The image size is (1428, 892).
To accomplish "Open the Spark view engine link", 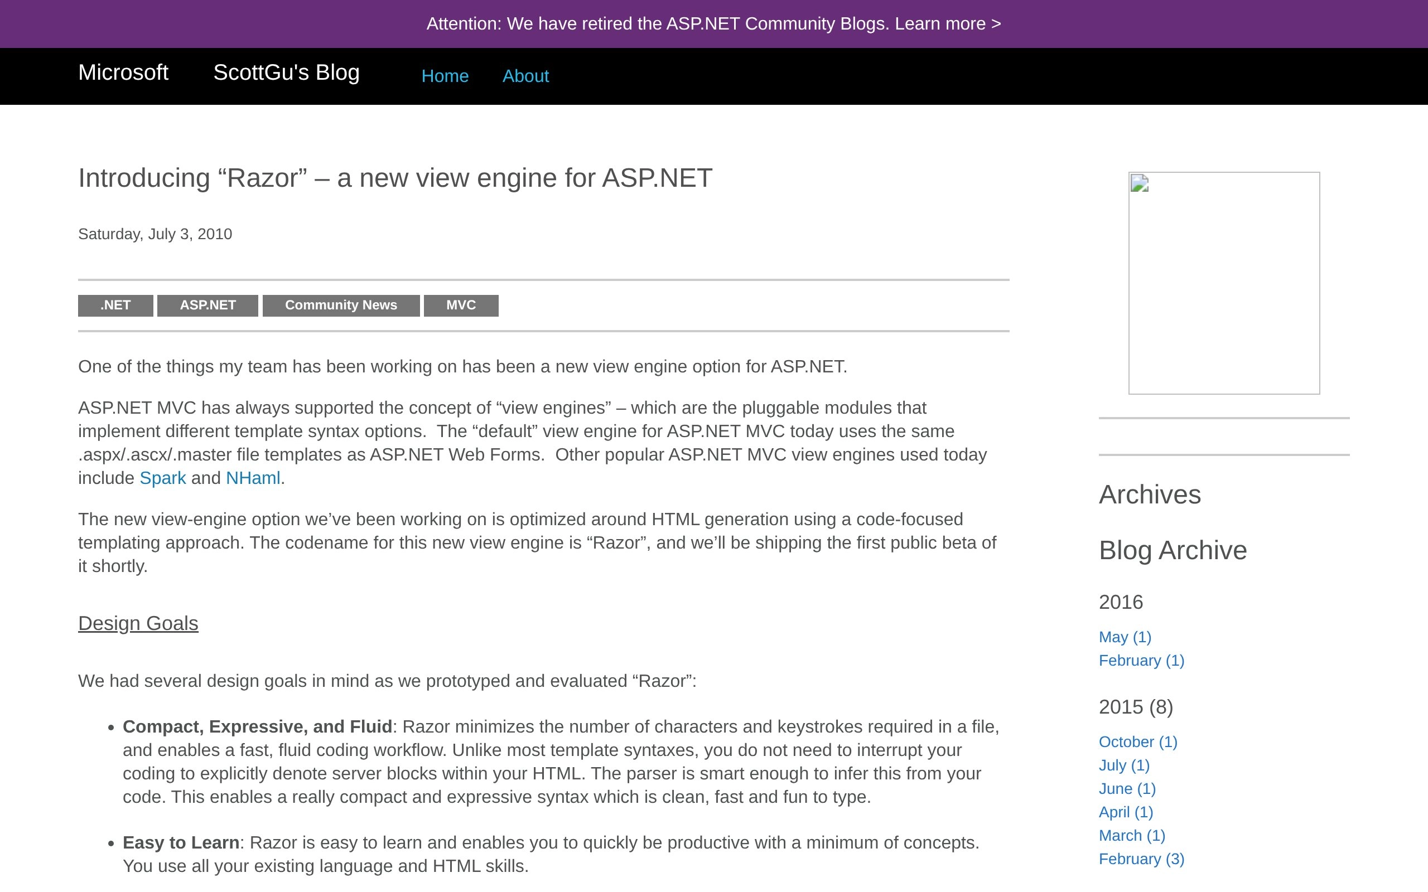I will tap(162, 478).
